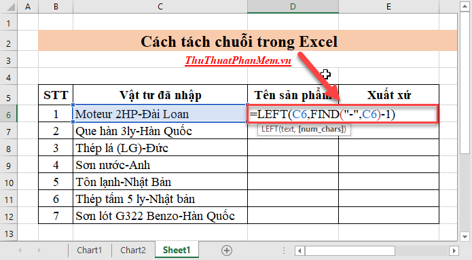Screen dimensions: 472x260
Task: Click horizontal scrollbar right arrow
Action: point(454,250)
